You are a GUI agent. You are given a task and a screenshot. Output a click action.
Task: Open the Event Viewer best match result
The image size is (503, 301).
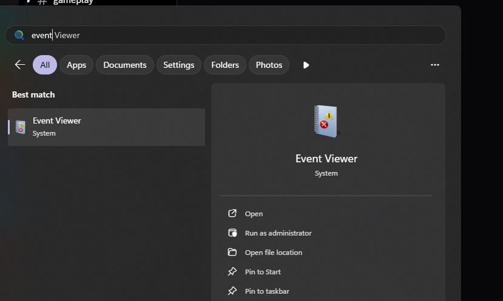coord(107,127)
